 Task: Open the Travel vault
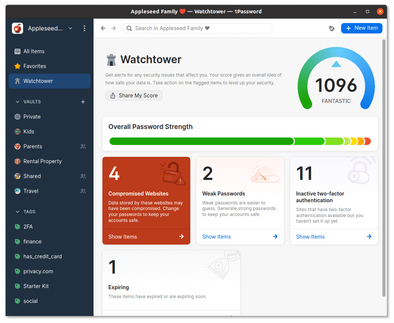pos(31,191)
